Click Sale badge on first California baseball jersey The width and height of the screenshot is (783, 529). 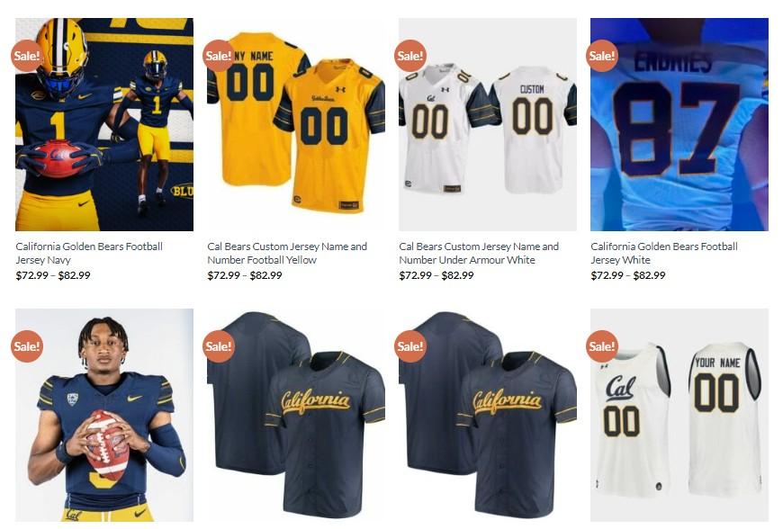point(219,345)
